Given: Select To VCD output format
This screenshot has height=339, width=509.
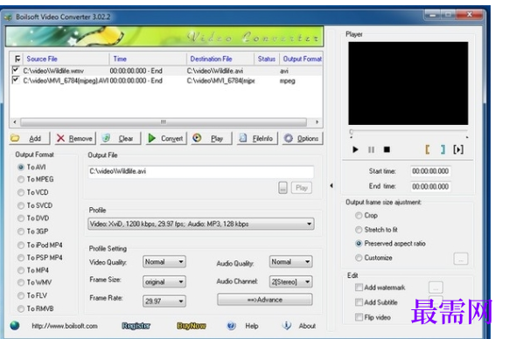Looking at the screenshot, I should point(21,192).
